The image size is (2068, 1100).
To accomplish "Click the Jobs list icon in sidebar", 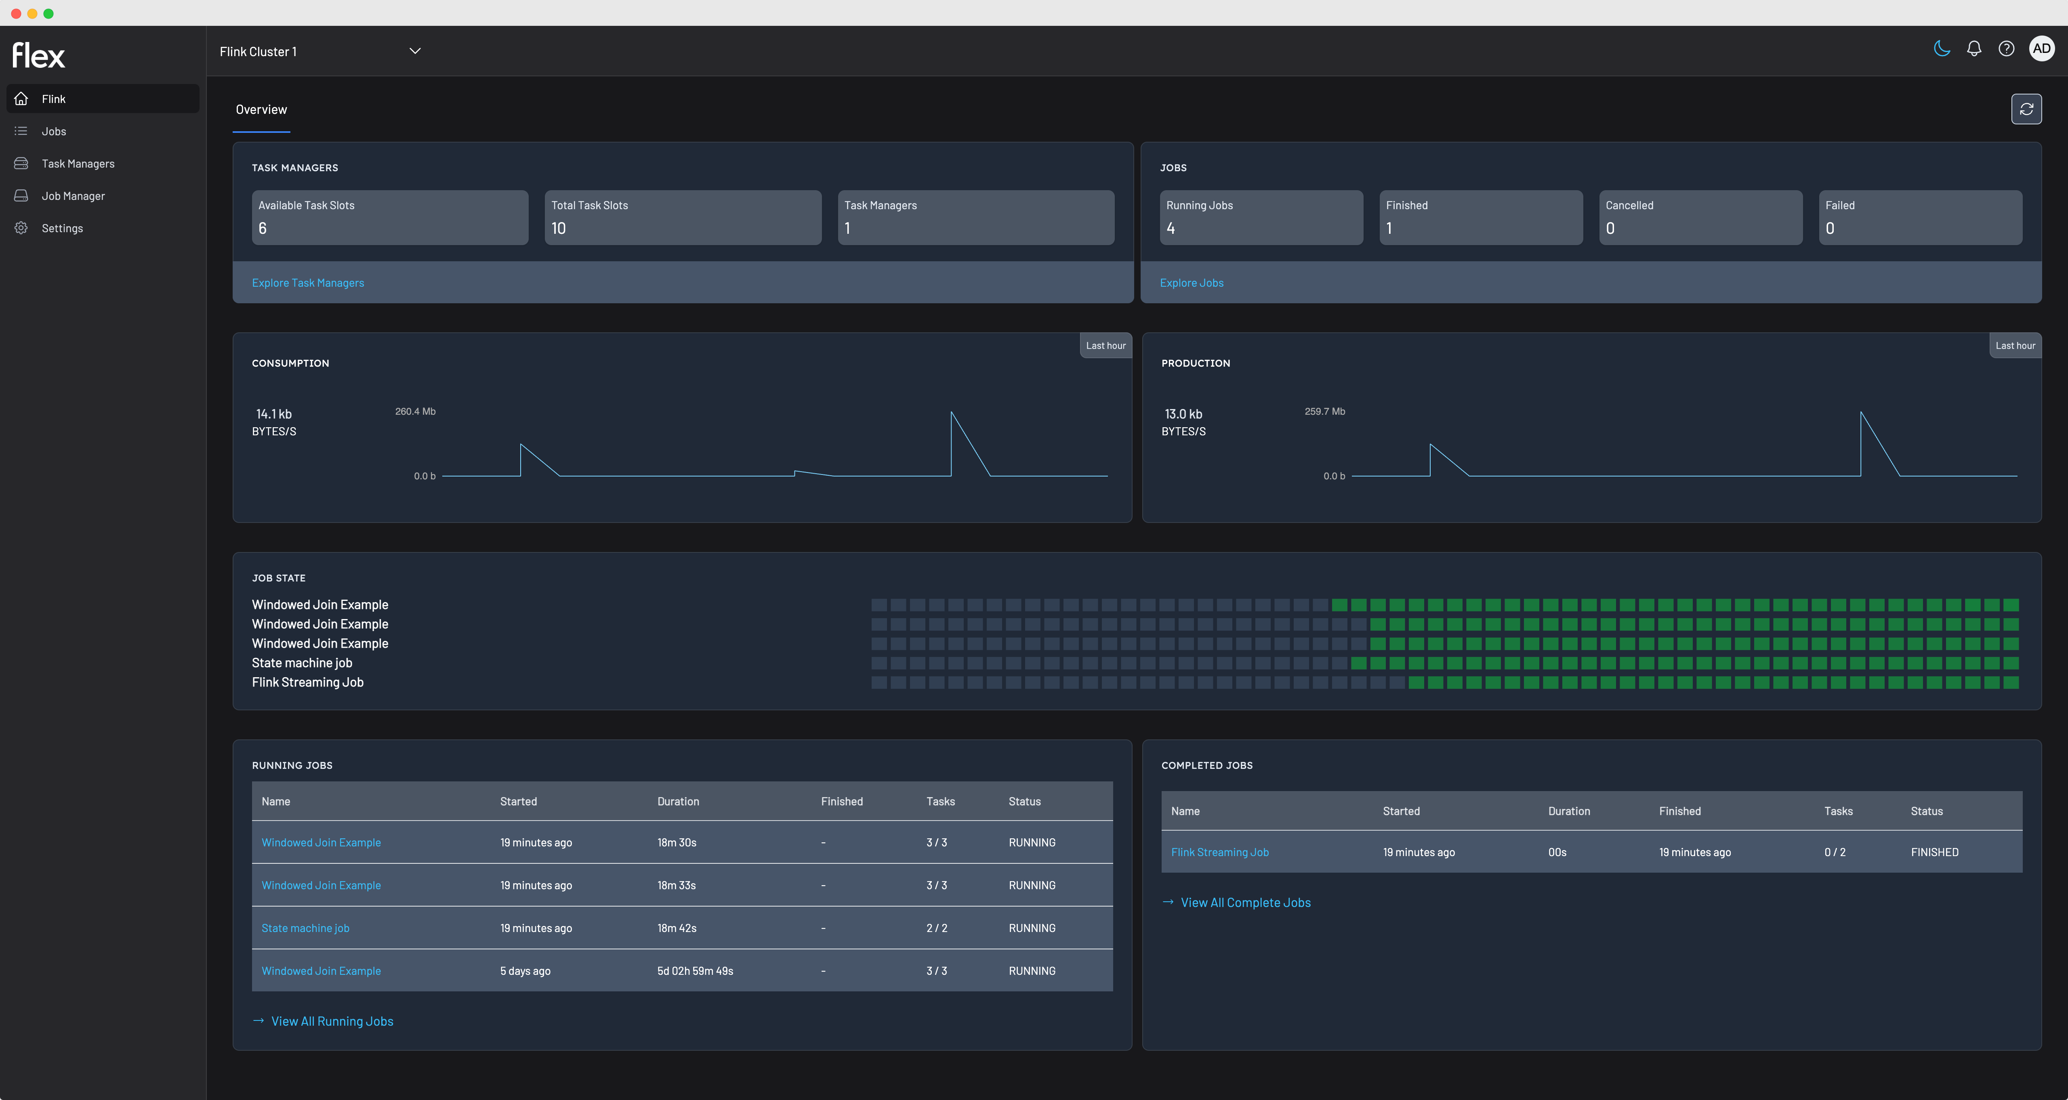I will click(x=22, y=131).
